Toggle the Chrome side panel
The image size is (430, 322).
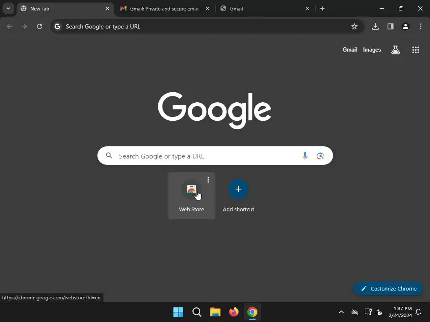[x=391, y=26]
